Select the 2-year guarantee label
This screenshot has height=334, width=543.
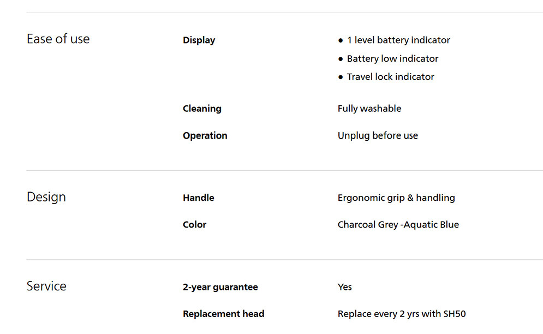click(x=220, y=287)
